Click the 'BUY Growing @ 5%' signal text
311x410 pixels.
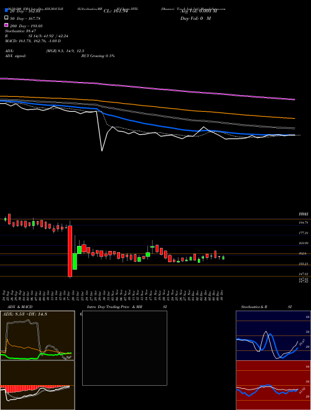point(98,56)
